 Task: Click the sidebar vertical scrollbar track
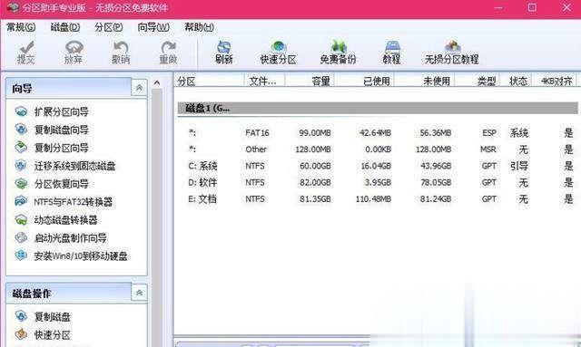157,217
